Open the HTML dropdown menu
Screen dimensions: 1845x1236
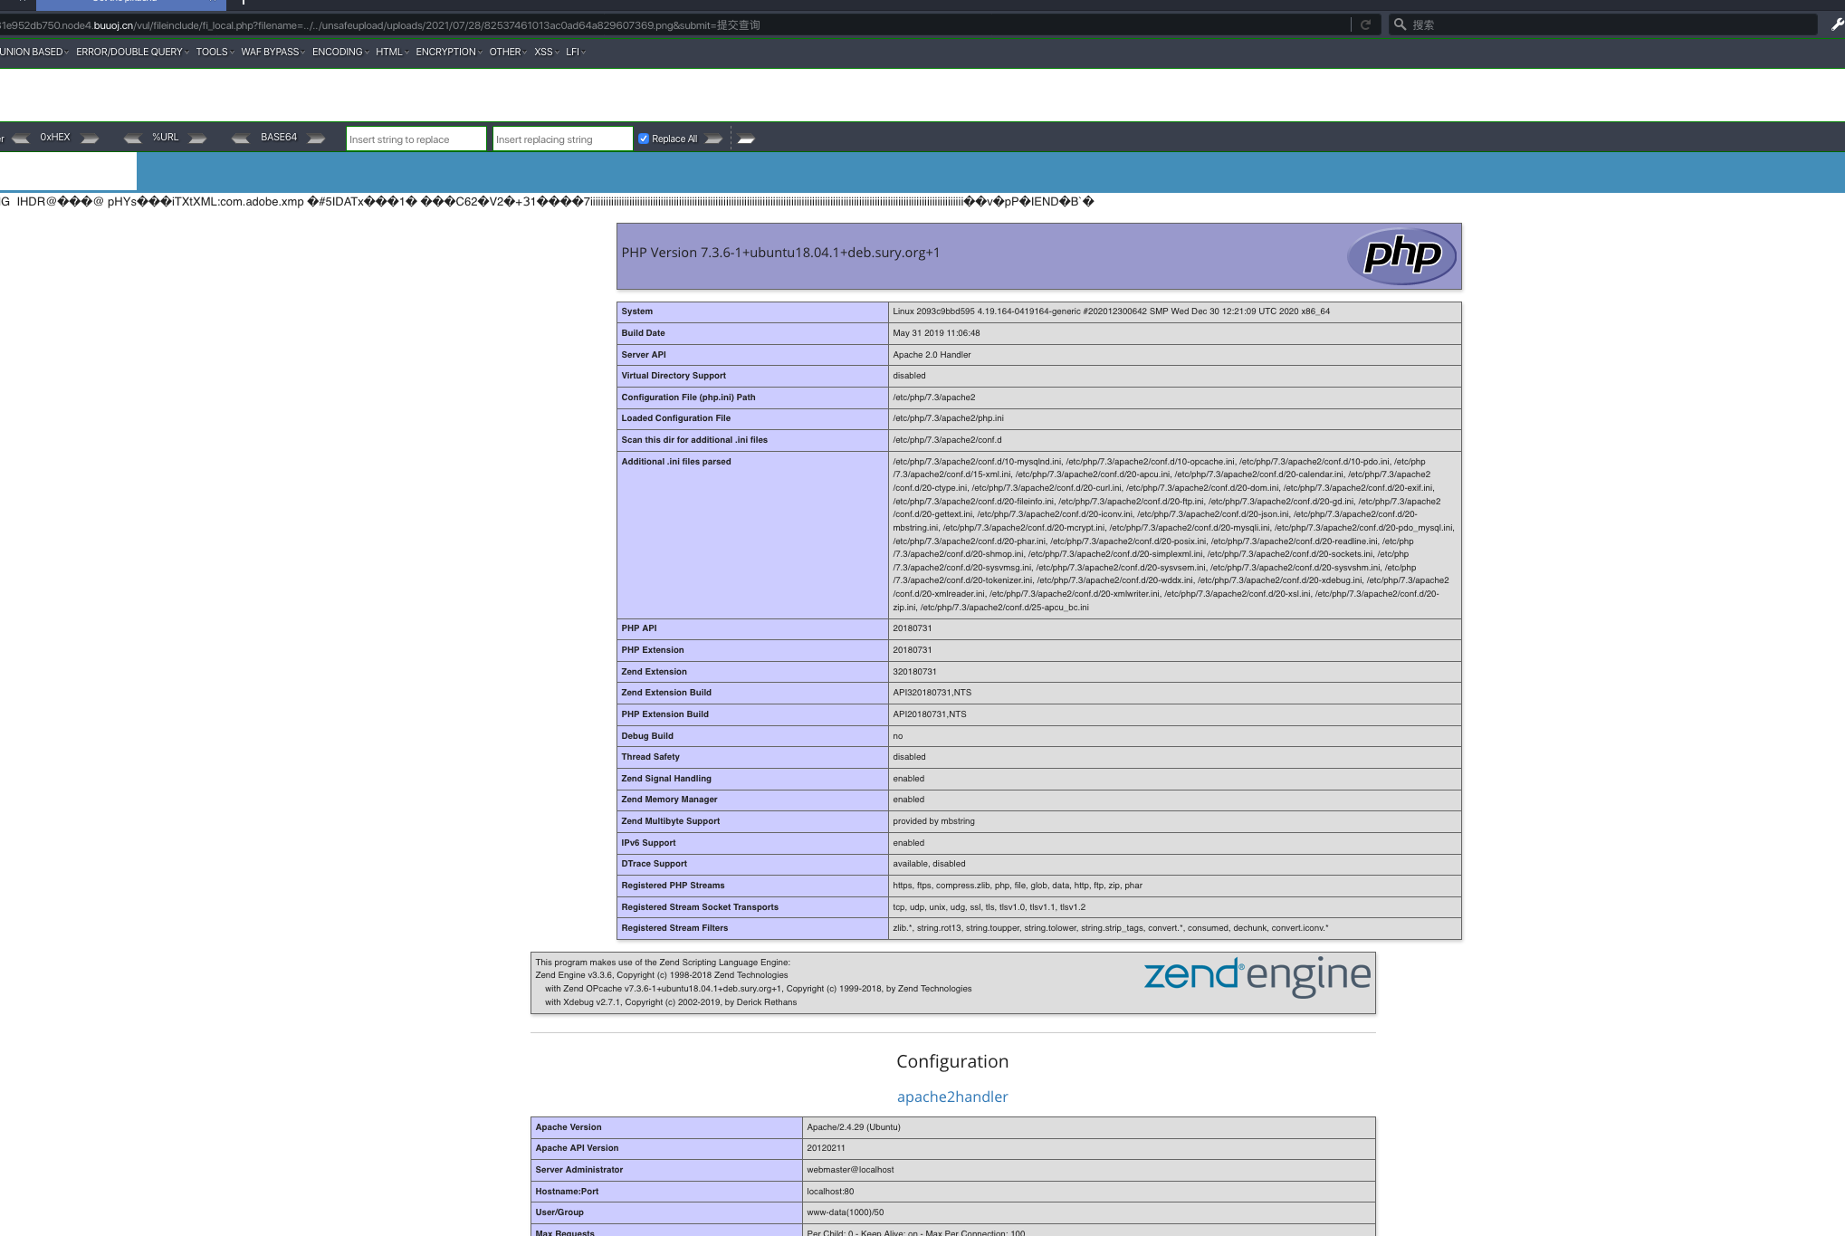click(x=392, y=52)
